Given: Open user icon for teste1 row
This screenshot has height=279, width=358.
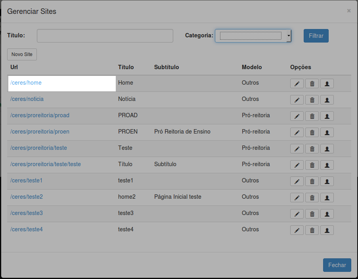Looking at the screenshot, I should tap(327, 181).
